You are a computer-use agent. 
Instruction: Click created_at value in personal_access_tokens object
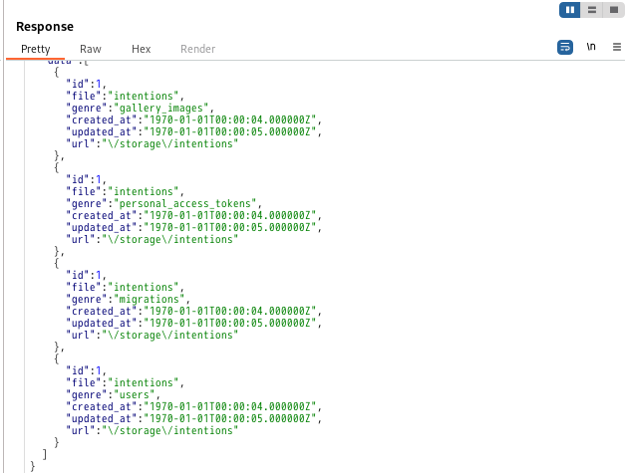point(230,216)
